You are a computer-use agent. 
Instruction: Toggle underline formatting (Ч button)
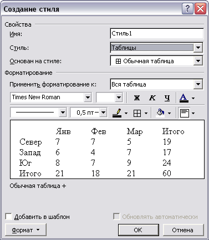click(x=167, y=98)
